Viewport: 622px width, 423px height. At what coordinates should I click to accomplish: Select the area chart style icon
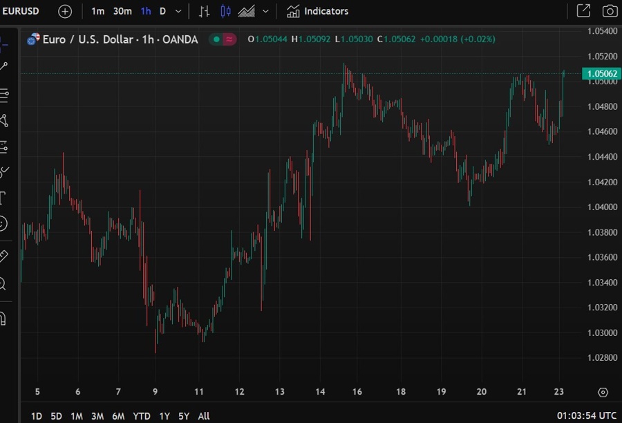(246, 11)
